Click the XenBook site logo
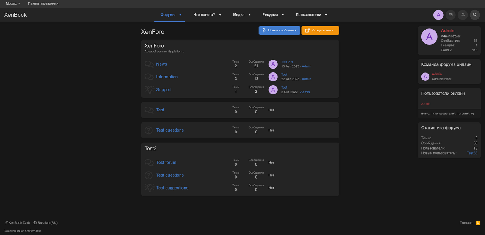 [15, 15]
